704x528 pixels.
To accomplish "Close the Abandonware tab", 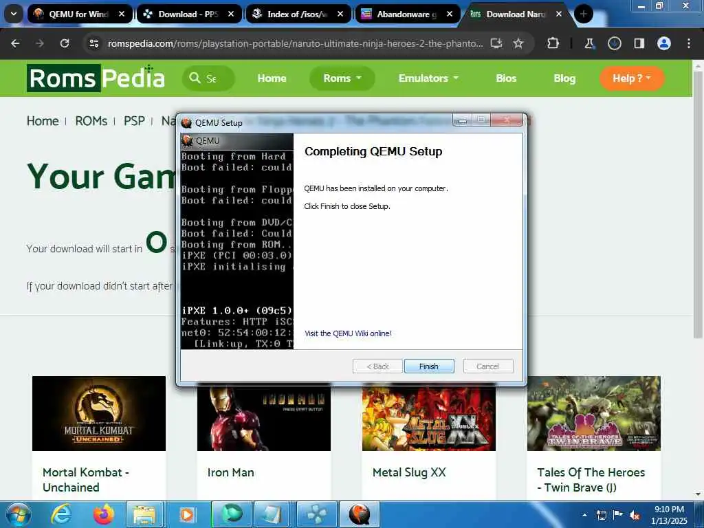I will point(450,14).
